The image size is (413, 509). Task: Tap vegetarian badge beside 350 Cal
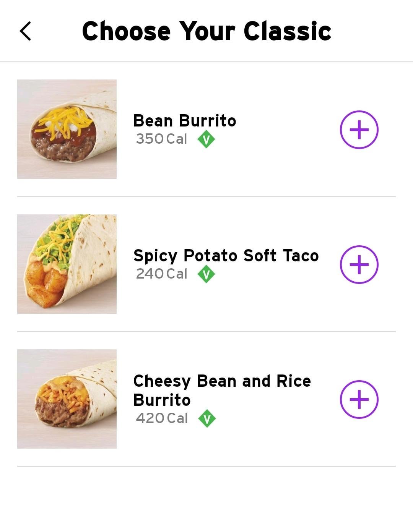tap(206, 139)
